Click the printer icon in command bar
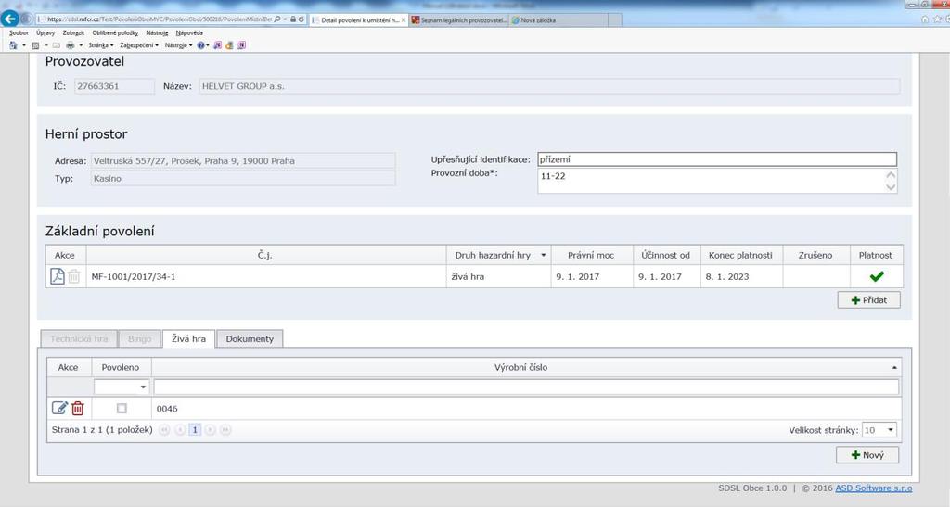Screen dimensions: 950x507 pyautogui.click(x=71, y=45)
